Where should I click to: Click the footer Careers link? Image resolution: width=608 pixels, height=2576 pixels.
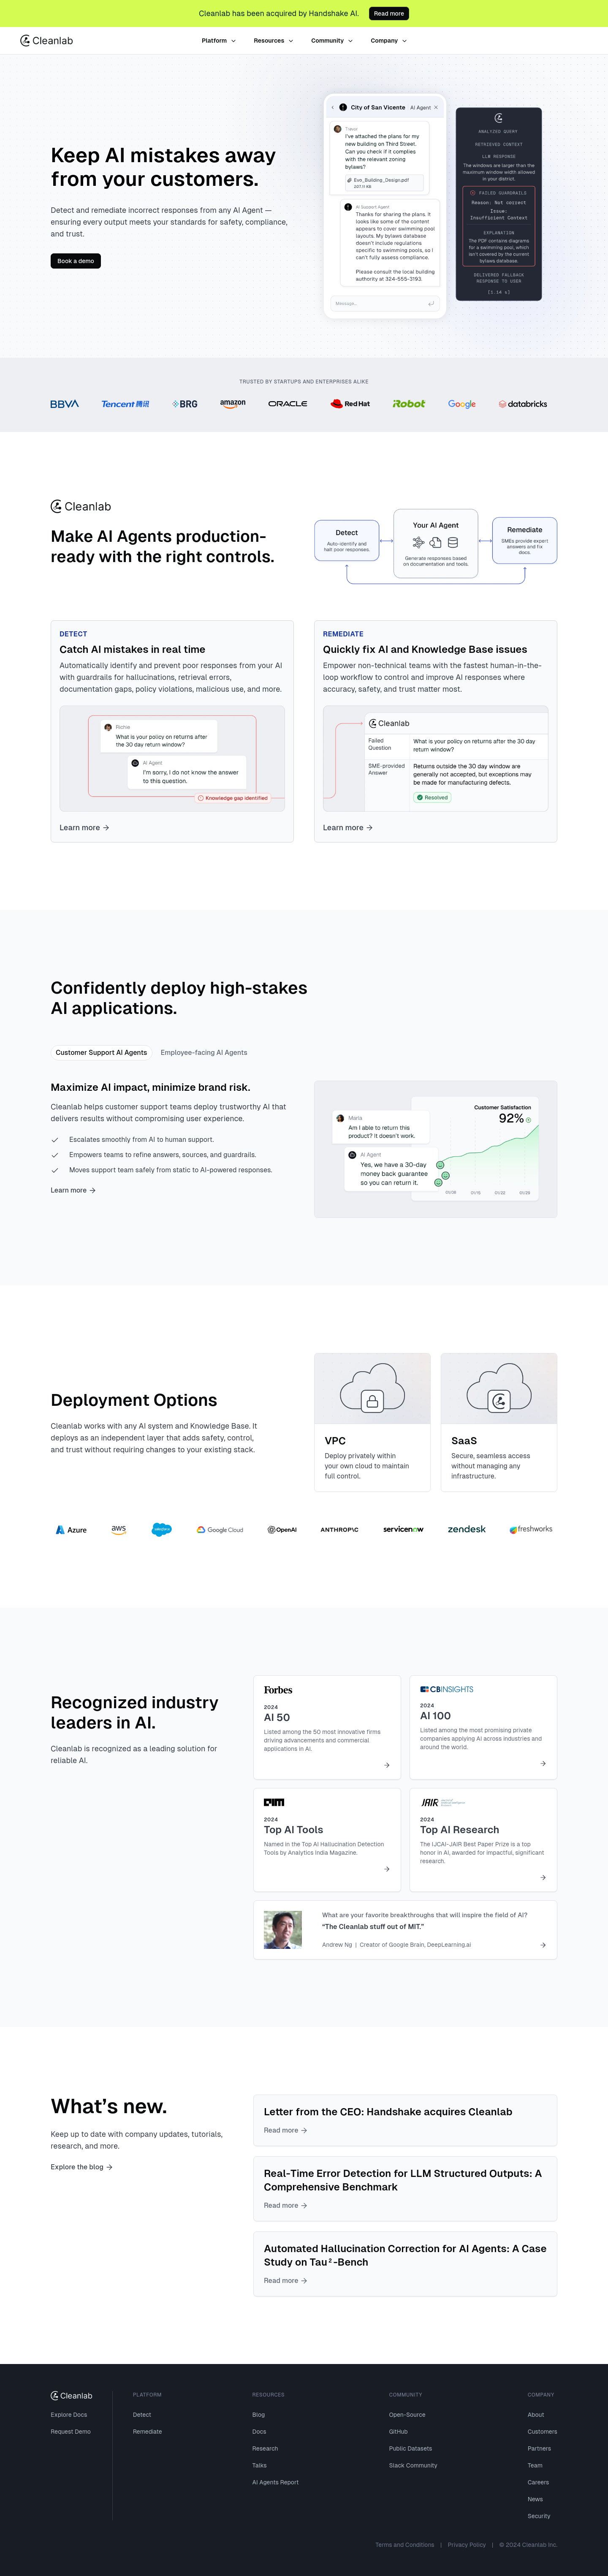pyautogui.click(x=538, y=2482)
